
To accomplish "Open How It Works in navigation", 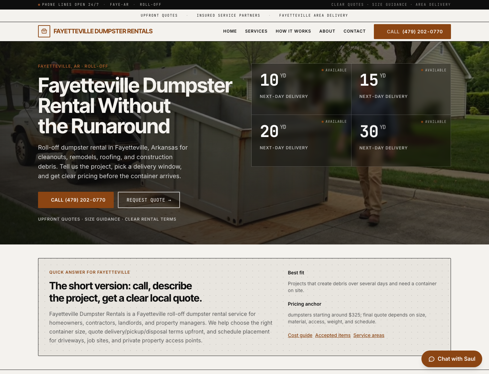I will [293, 31].
